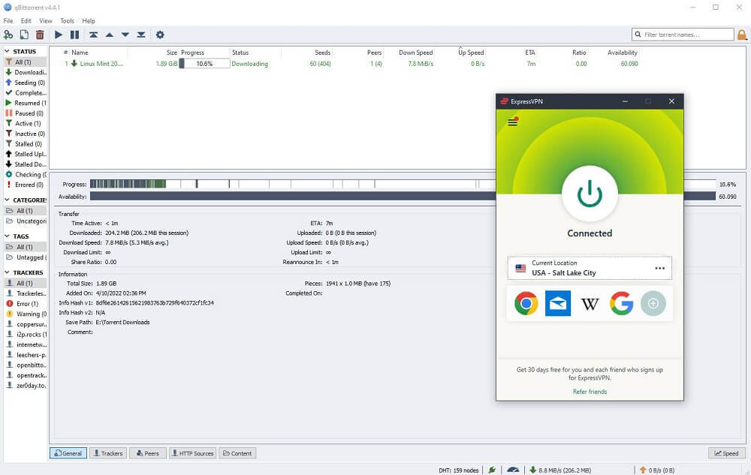
Task: Select the Uncategorized category filter
Action: click(26, 221)
